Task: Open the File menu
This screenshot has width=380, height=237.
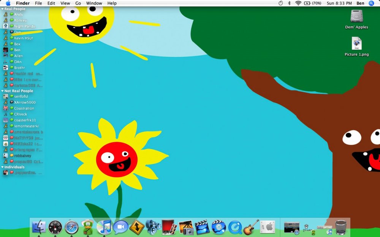Action: [x=38, y=3]
